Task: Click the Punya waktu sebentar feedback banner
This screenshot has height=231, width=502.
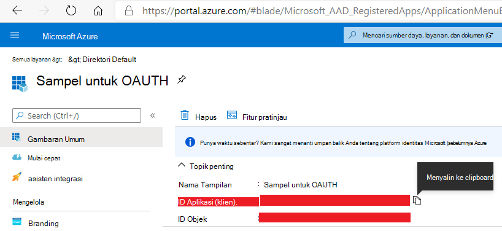Action: [x=338, y=142]
